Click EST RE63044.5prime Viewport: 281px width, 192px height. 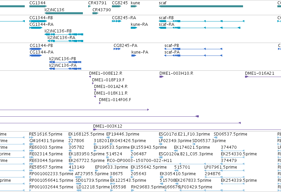tap(31, 164)
